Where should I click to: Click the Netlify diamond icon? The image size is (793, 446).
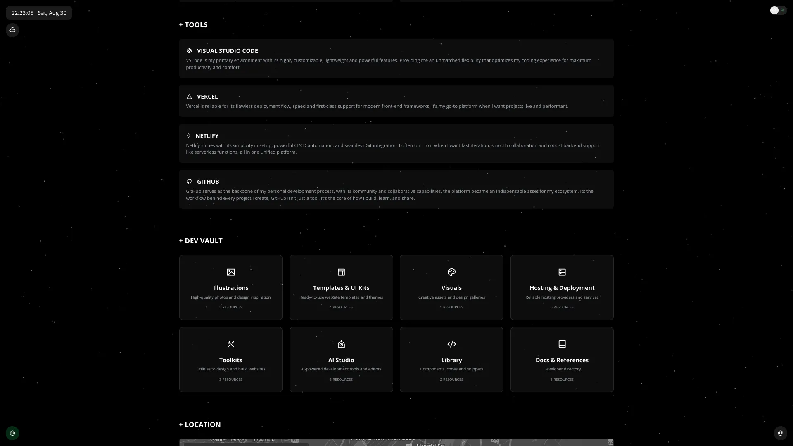pyautogui.click(x=188, y=136)
